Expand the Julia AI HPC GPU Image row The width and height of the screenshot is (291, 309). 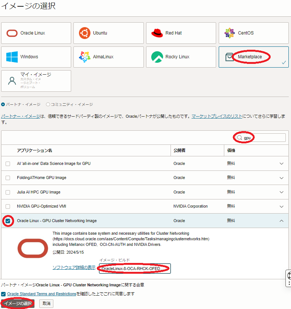click(281, 192)
